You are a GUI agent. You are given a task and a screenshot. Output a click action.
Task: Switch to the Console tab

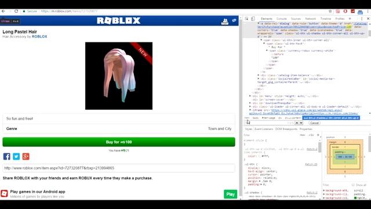point(282,19)
